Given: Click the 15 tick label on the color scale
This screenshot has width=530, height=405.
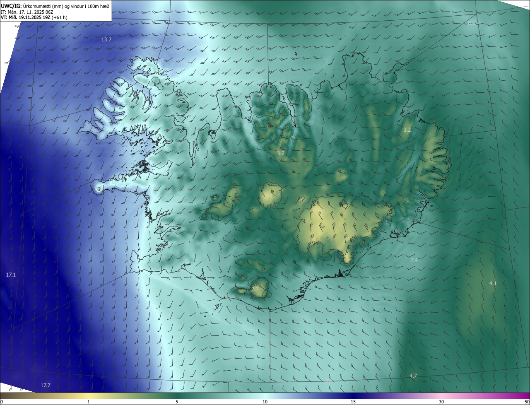Looking at the screenshot, I should pos(353,402).
